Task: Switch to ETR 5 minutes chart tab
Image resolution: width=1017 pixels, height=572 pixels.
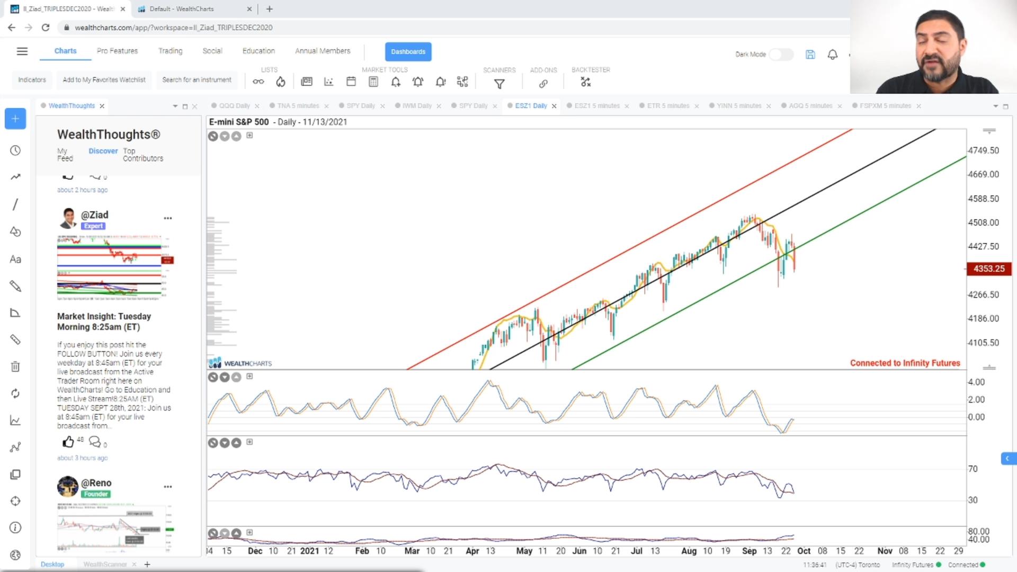Action: 668,106
